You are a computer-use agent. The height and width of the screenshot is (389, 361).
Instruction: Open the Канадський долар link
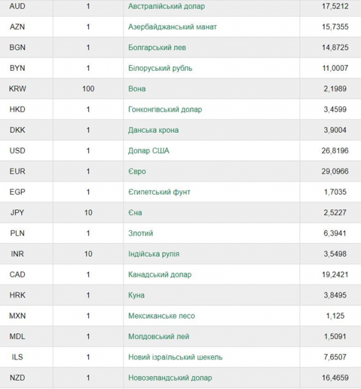[159, 275]
